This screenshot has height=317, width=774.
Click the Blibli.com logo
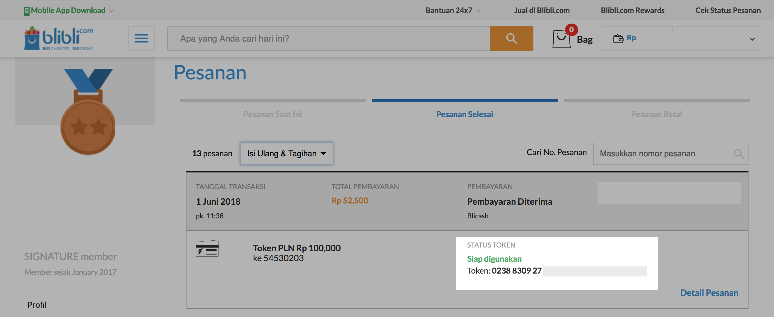[59, 38]
